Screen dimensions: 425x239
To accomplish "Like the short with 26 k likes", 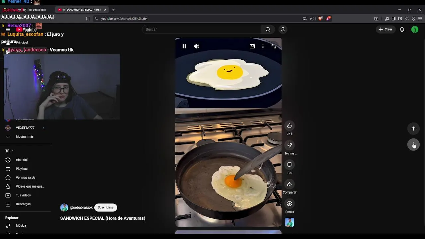I will pos(290,126).
